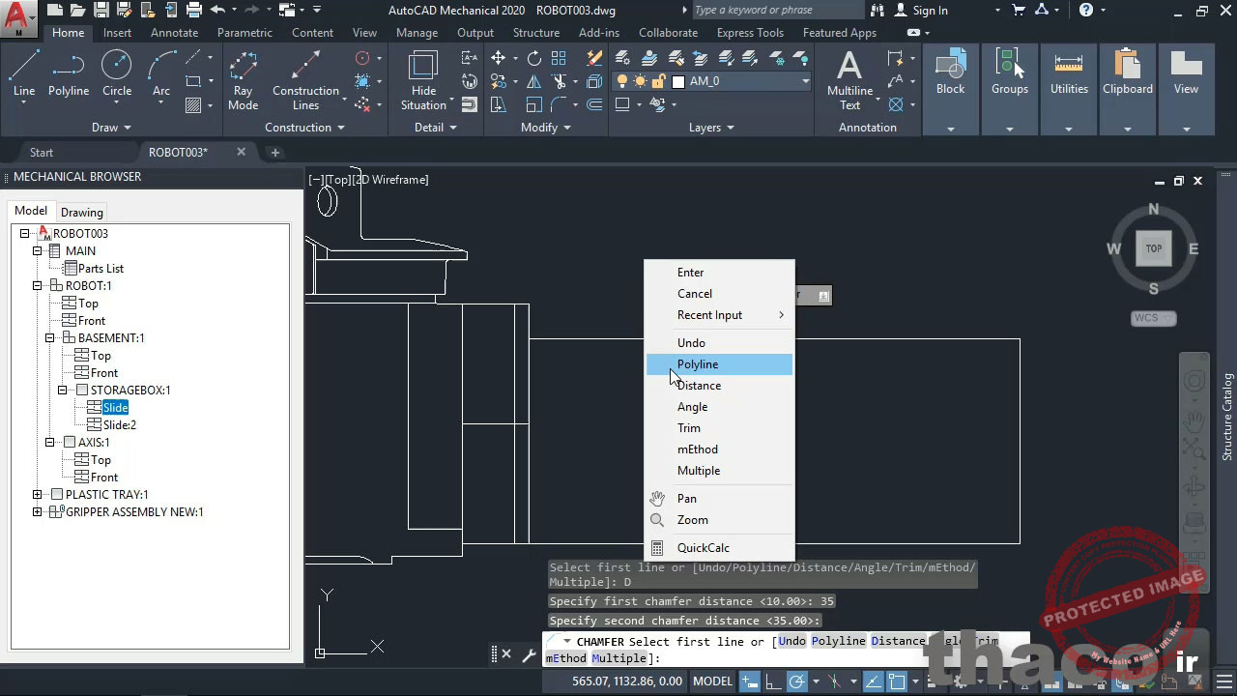Choose Polyline in context menu
This screenshot has width=1237, height=696.
720,364
